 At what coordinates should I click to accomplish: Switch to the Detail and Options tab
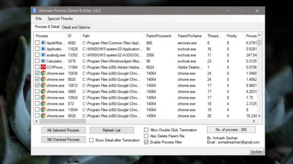tap(76, 27)
